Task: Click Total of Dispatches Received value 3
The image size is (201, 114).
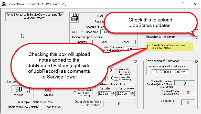Action: coord(185,83)
